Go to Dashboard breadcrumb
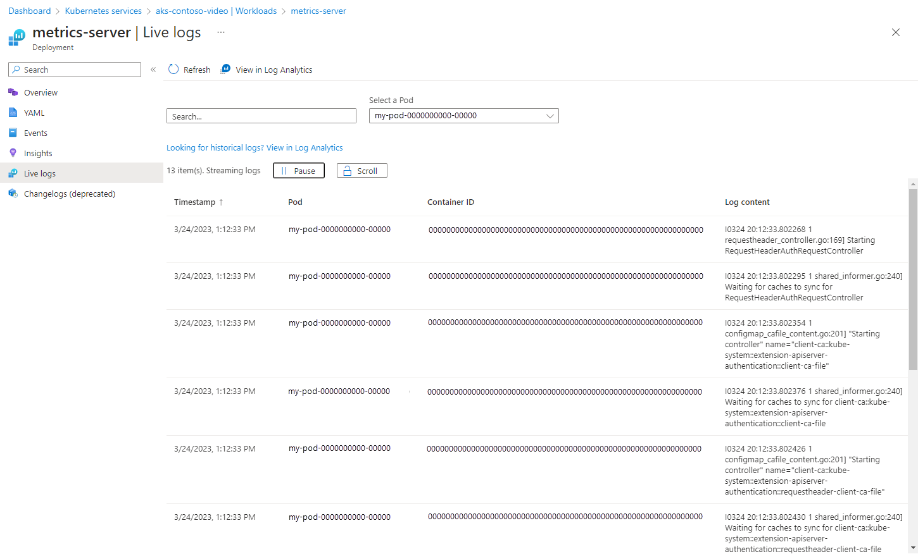 pyautogui.click(x=30, y=11)
